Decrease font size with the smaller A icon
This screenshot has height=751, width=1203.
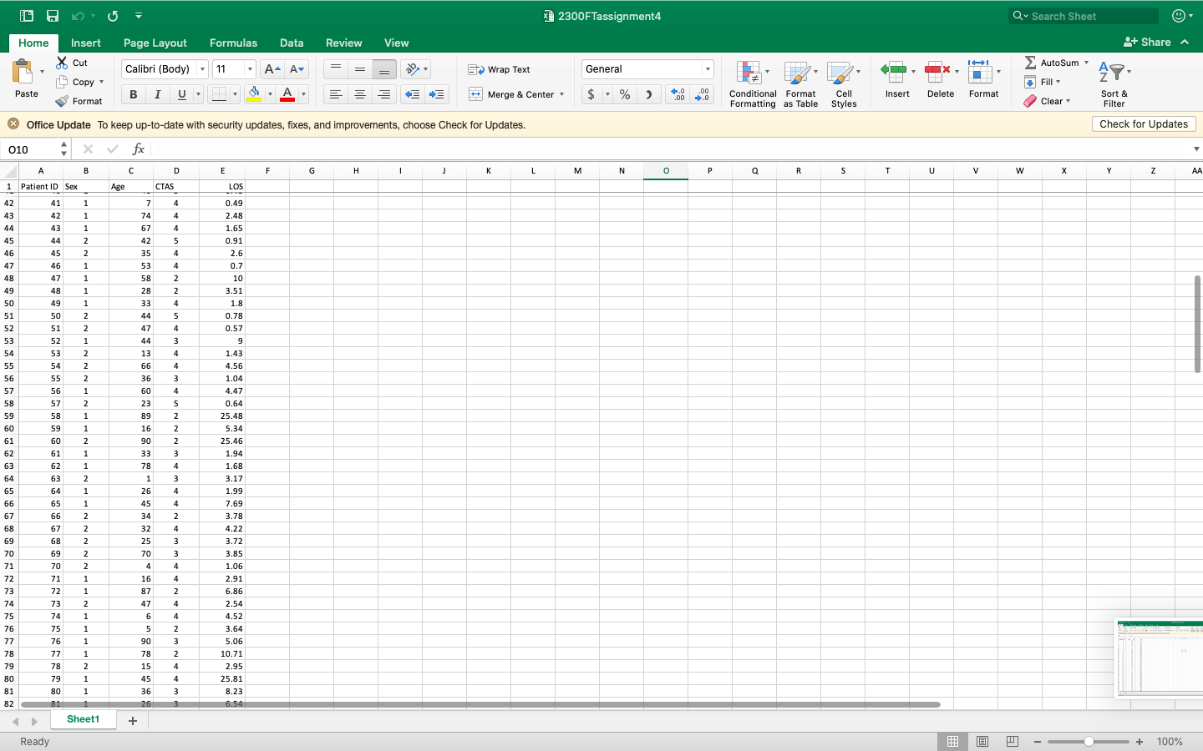297,69
